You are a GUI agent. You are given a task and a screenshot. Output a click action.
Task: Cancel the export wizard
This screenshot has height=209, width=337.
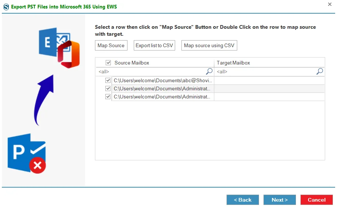point(317,200)
